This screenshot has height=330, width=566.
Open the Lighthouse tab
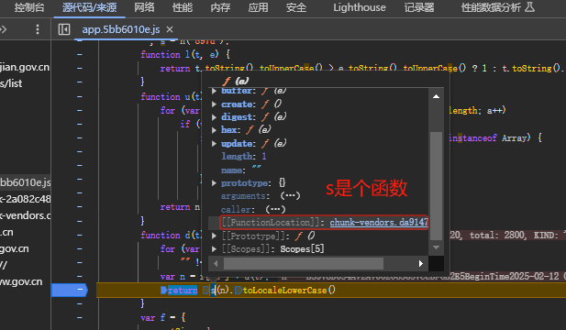[x=360, y=7]
